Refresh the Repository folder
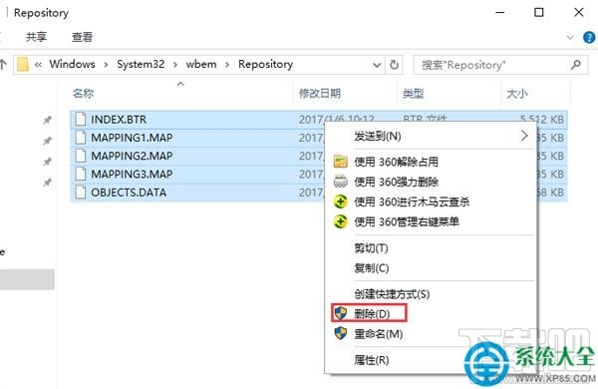This screenshot has height=389, width=598. 394,65
